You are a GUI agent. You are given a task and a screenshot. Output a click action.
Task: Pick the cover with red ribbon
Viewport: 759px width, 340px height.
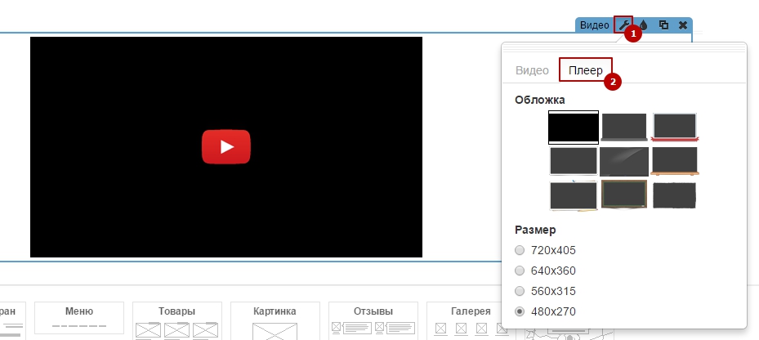click(x=675, y=127)
